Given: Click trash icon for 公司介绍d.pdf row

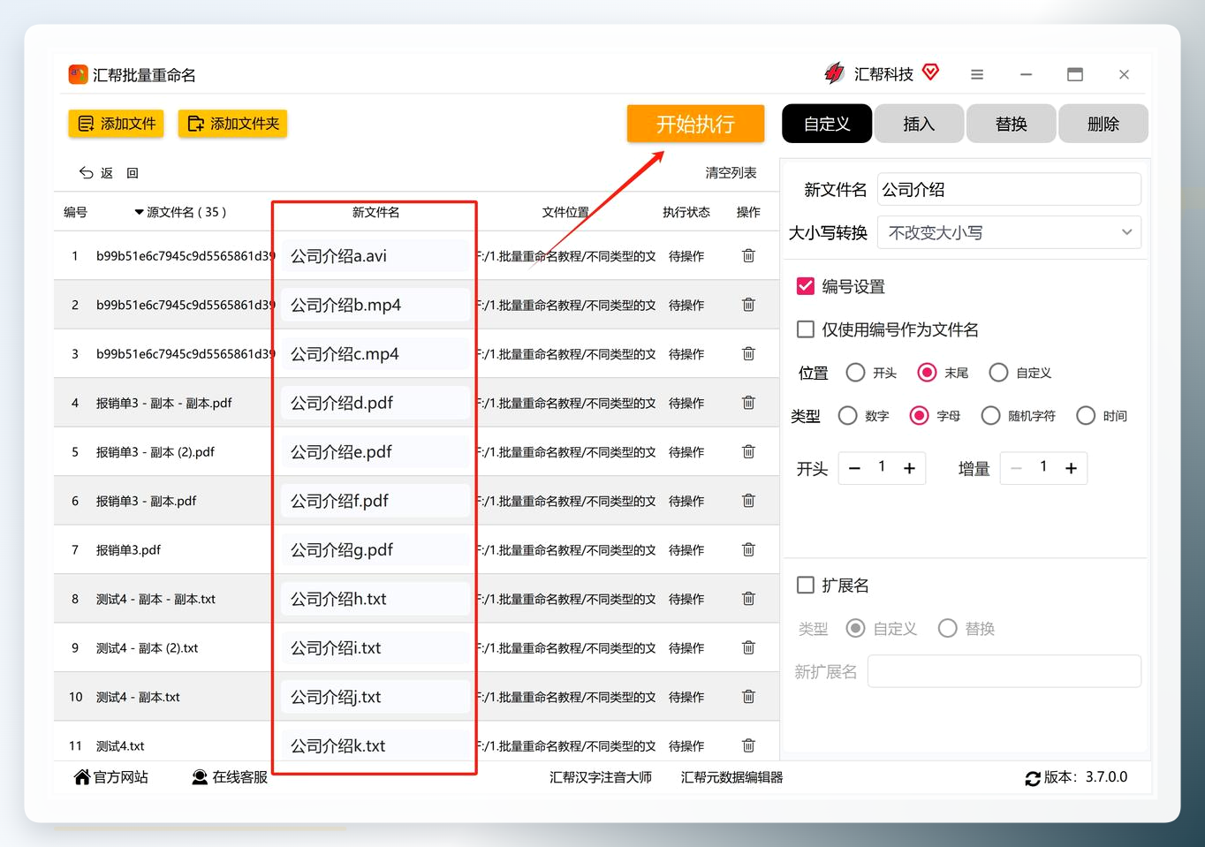Looking at the screenshot, I should click(x=748, y=403).
